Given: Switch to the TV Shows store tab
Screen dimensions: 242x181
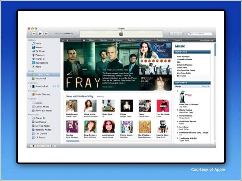Looking at the screenshot, I should pyautogui.click(x=117, y=40).
